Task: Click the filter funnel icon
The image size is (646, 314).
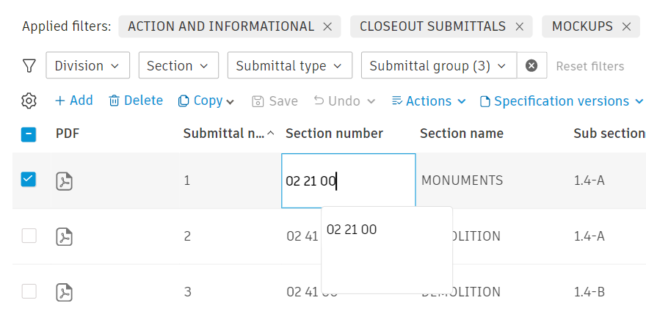Action: (x=29, y=66)
